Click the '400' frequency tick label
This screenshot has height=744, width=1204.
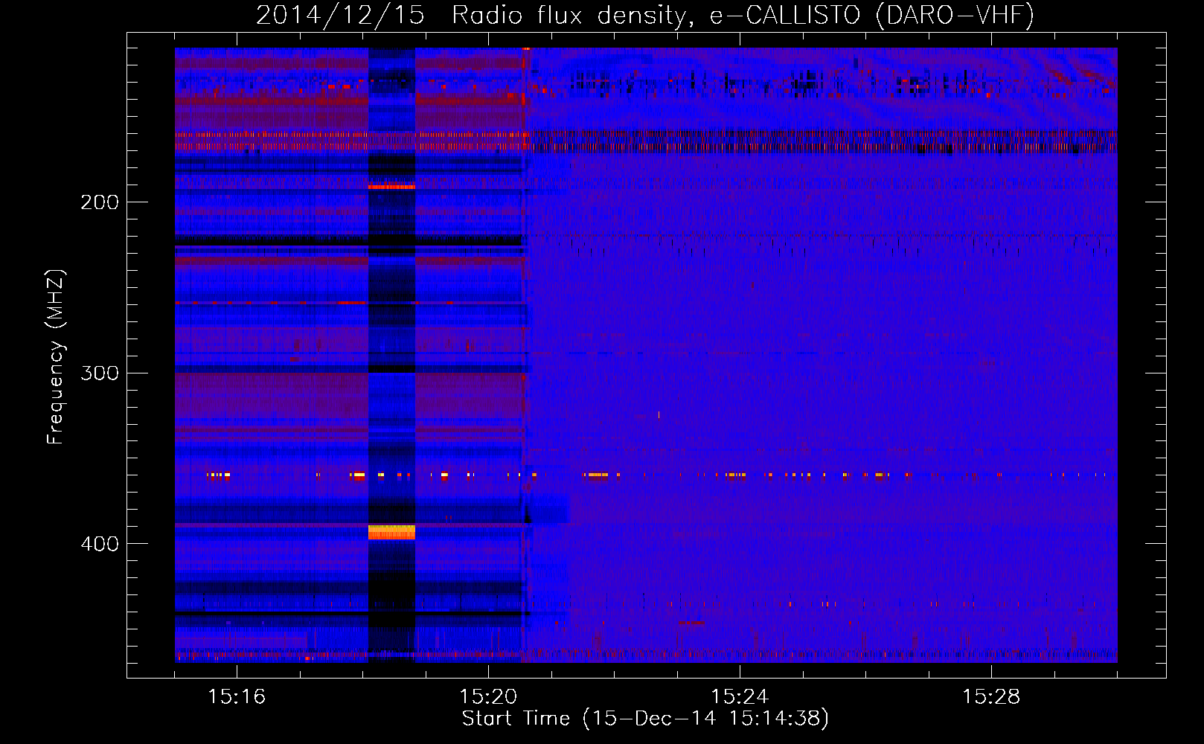pyautogui.click(x=100, y=544)
